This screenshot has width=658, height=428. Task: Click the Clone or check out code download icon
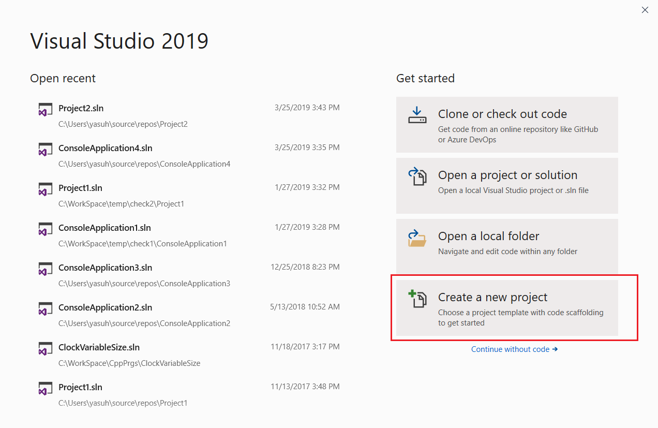pos(417,115)
